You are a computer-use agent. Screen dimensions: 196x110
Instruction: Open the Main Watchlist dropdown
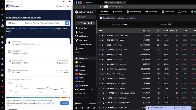(81, 93)
